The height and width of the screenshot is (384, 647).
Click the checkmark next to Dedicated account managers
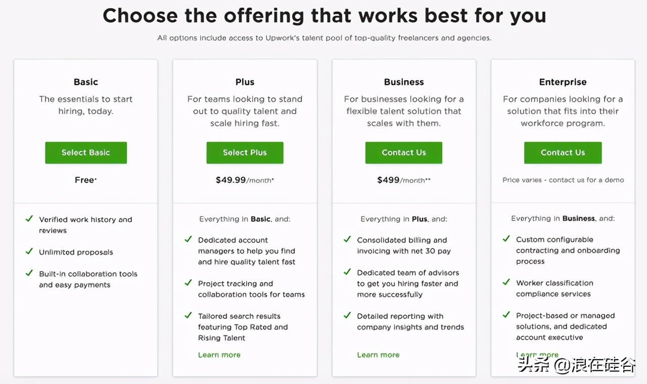tap(188, 239)
